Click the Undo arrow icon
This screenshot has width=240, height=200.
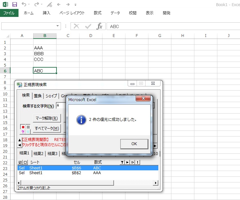(24, 5)
